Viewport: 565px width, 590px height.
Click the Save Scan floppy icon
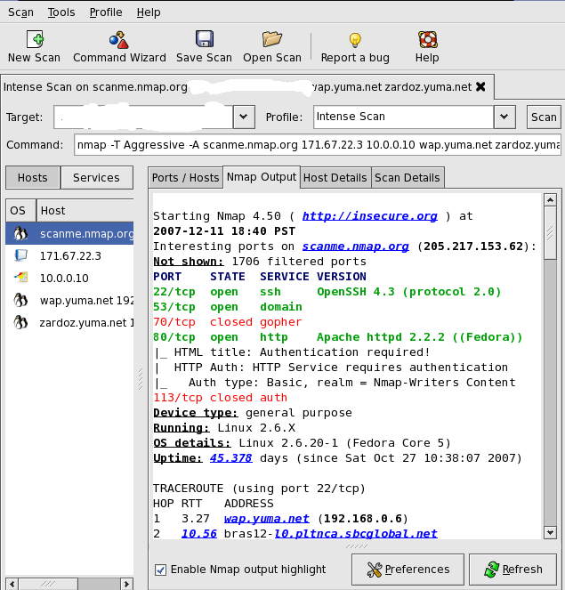coord(205,39)
